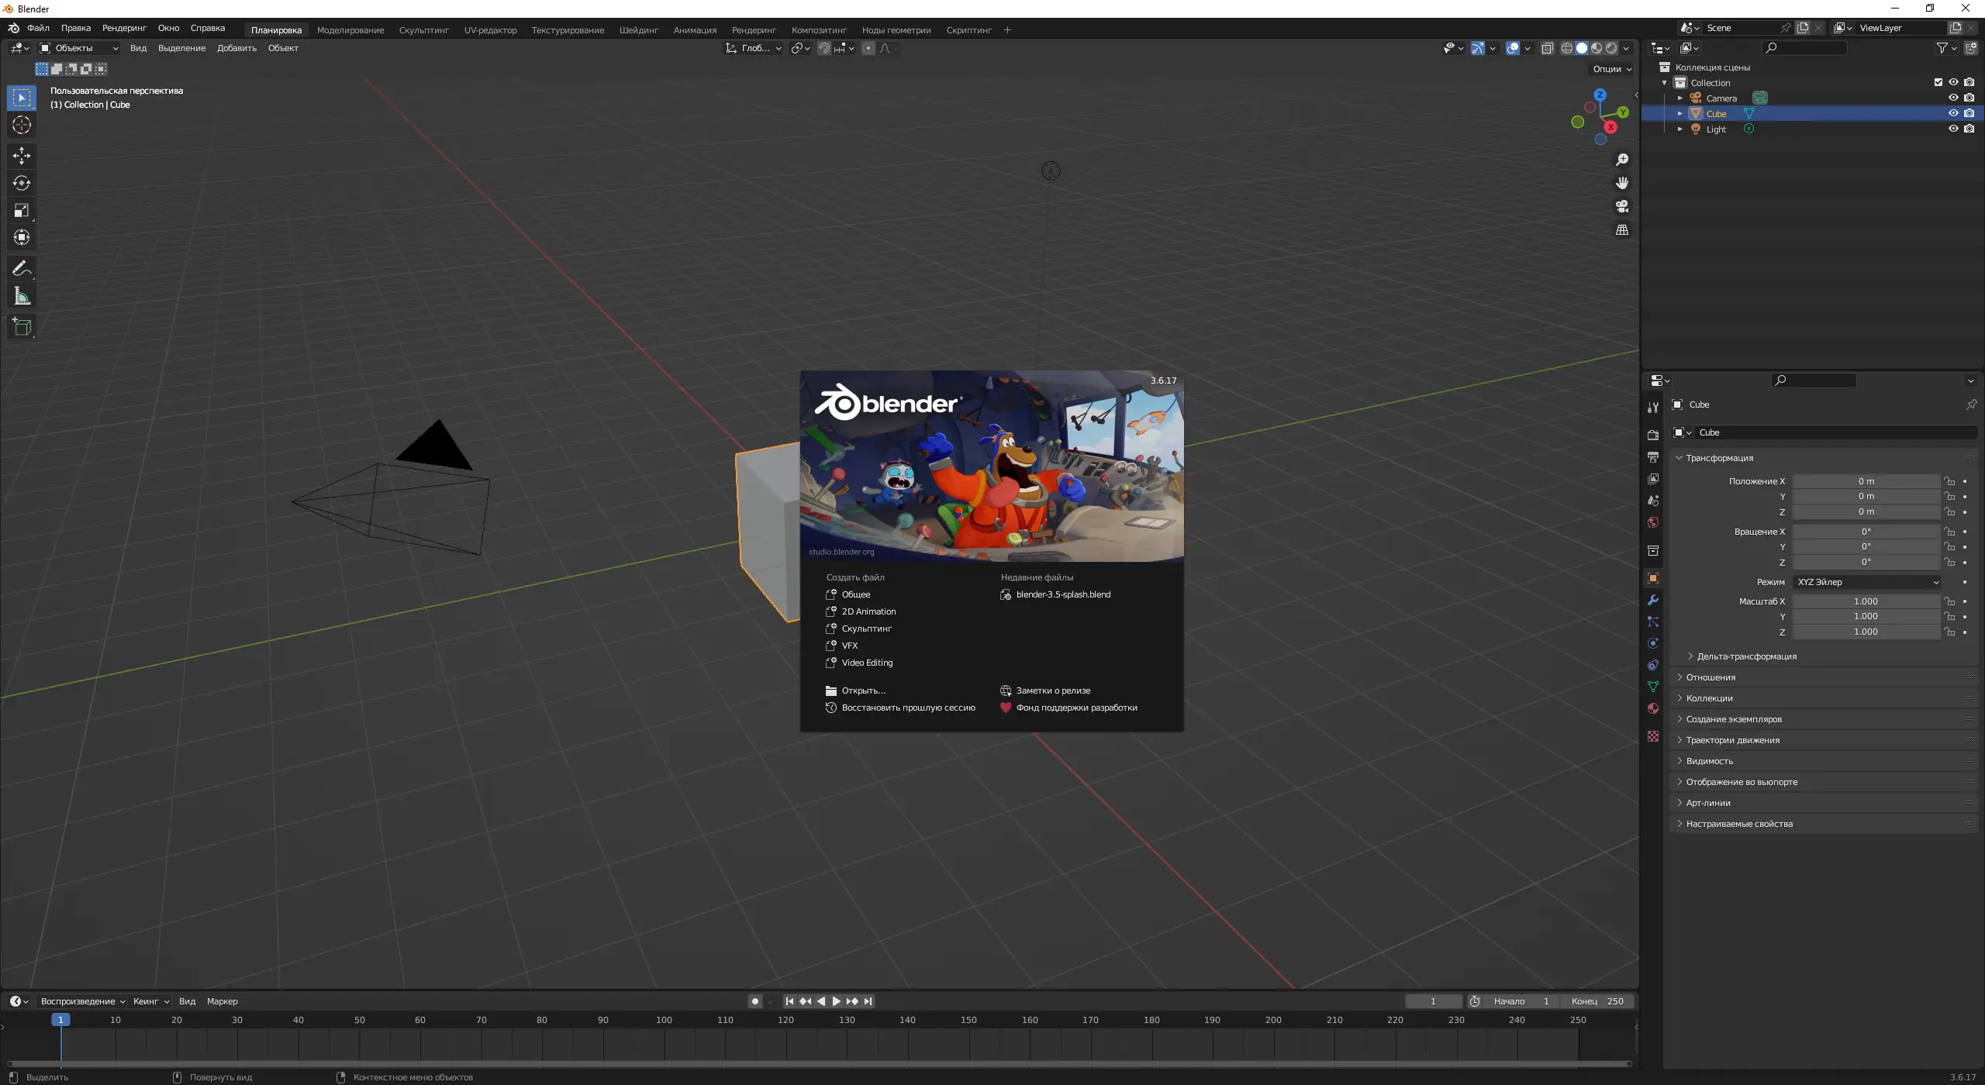Expand the Отношения panel
The image size is (1985, 1085).
click(x=1711, y=677)
